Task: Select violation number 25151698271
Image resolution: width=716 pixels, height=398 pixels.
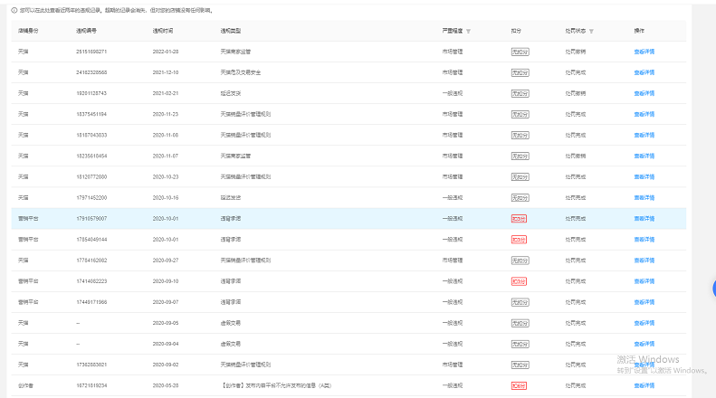Action: (x=91, y=52)
